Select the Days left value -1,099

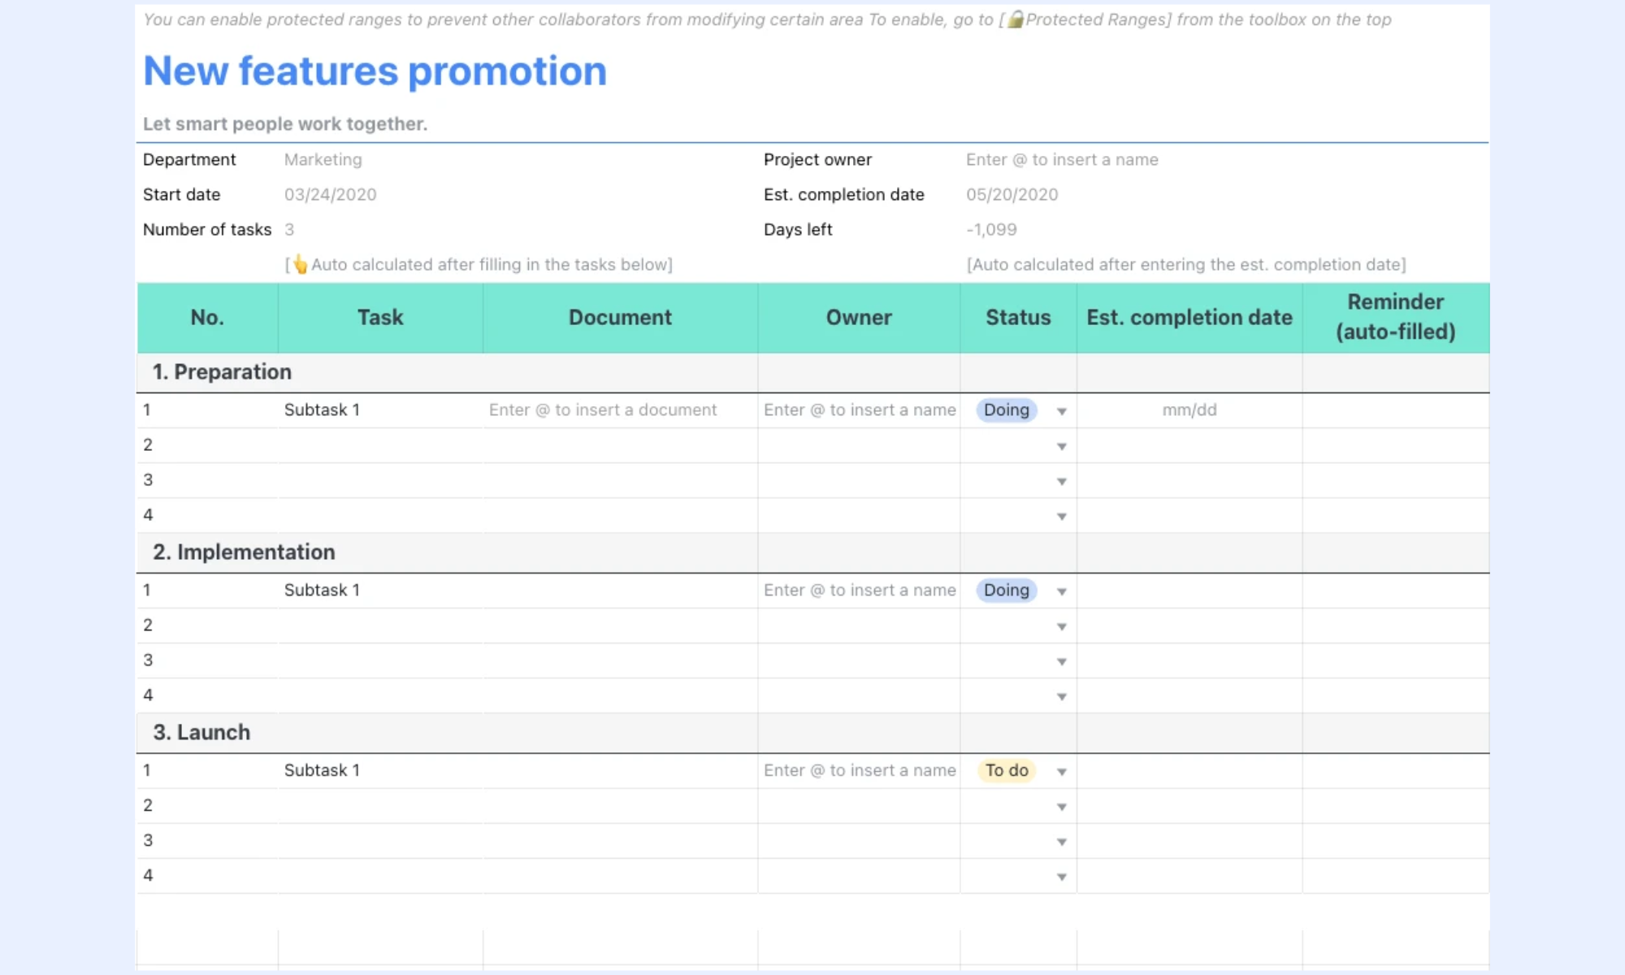(991, 229)
